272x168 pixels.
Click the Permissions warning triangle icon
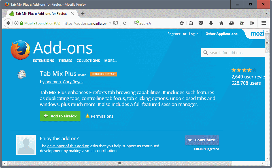pyautogui.click(x=88, y=116)
